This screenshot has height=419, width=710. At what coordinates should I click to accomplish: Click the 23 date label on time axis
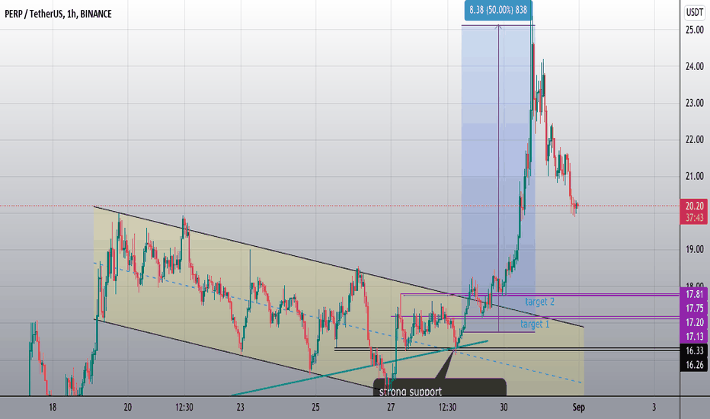(241, 408)
